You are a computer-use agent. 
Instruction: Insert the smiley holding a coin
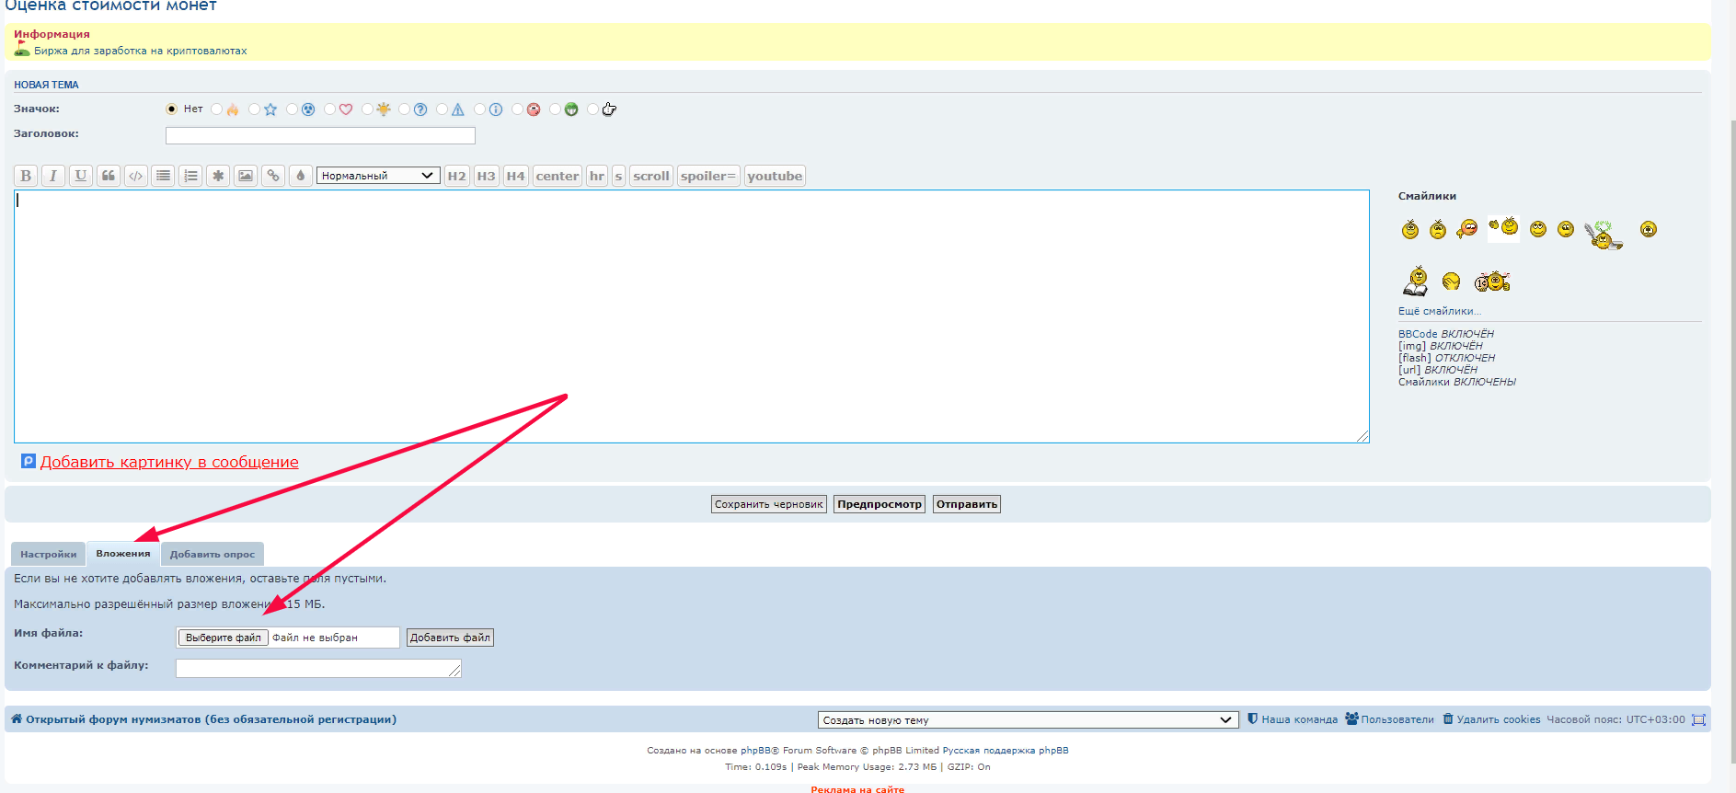pyautogui.click(x=1492, y=281)
